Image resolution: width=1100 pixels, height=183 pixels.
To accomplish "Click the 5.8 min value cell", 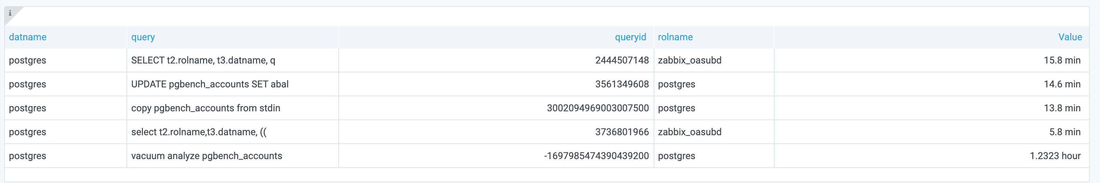I will click(1064, 132).
